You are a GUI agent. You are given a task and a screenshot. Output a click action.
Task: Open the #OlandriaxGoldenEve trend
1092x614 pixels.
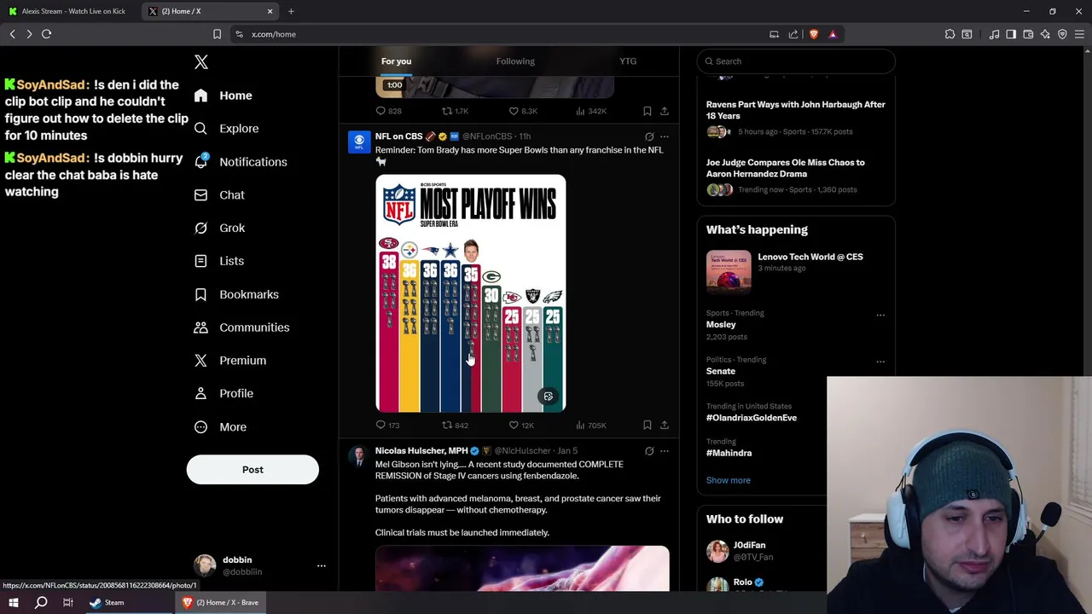coord(752,418)
